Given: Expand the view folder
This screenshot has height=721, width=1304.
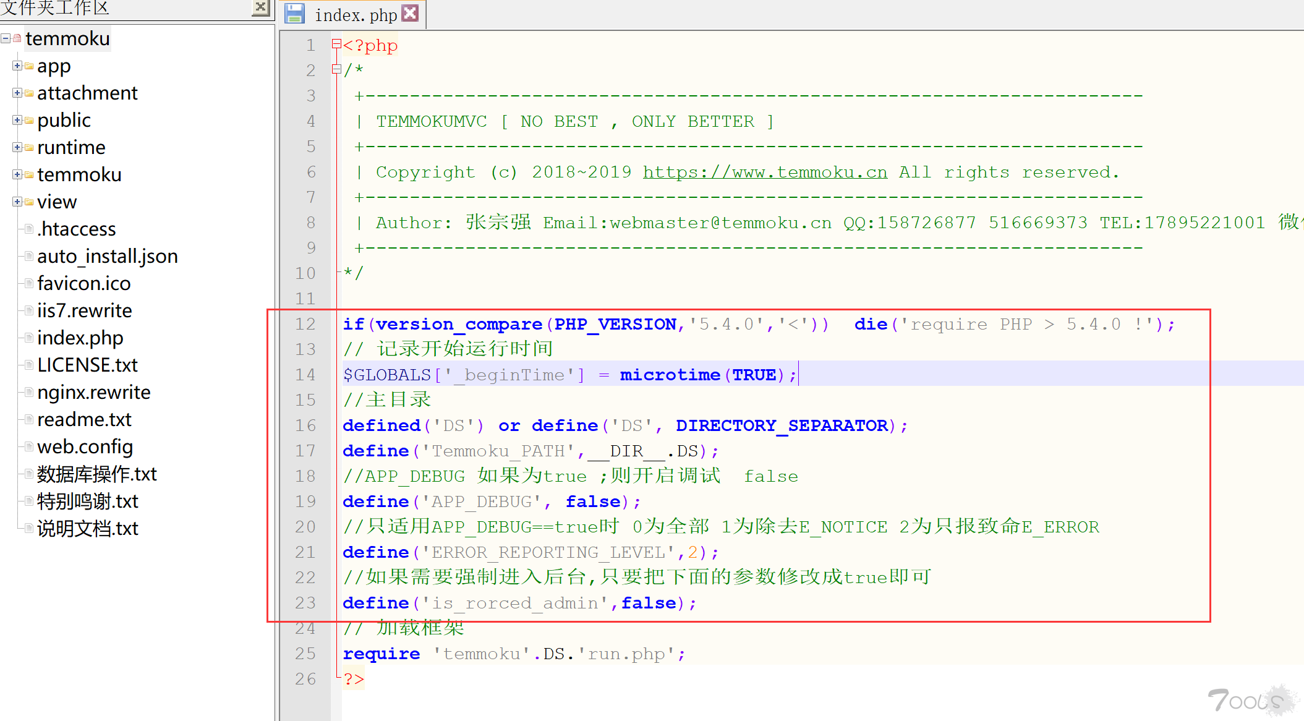Looking at the screenshot, I should [x=17, y=202].
